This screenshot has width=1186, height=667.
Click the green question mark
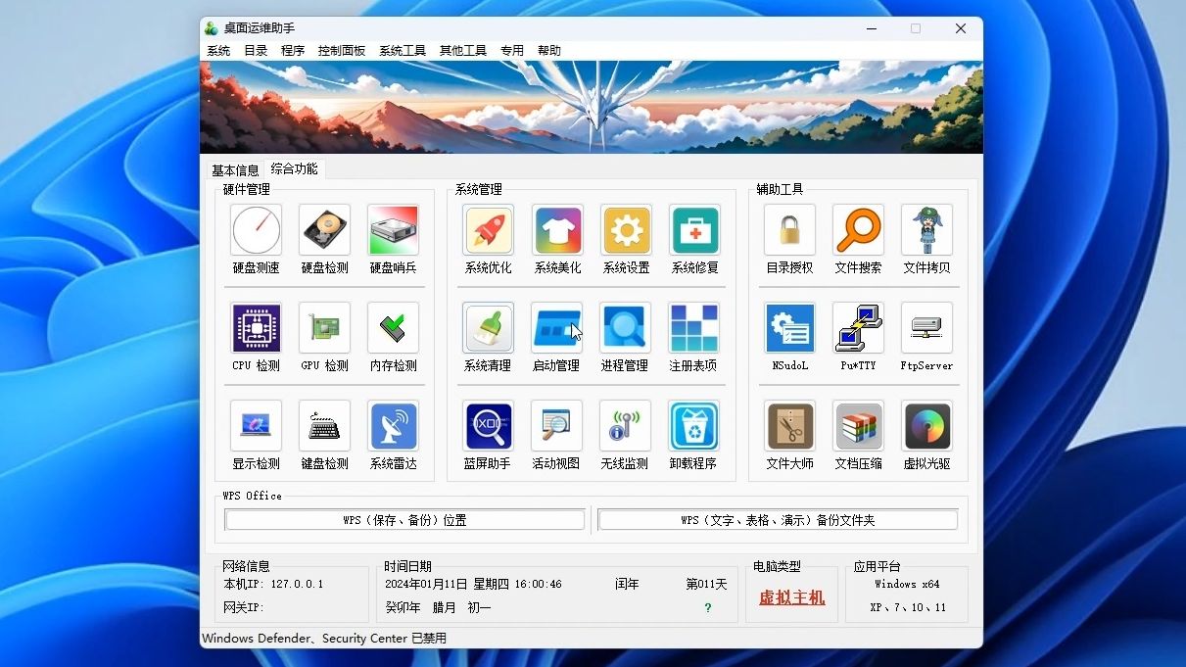(708, 608)
